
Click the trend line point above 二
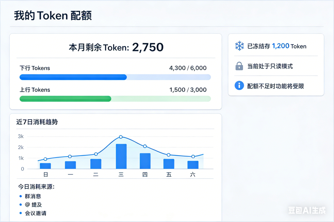(96, 154)
